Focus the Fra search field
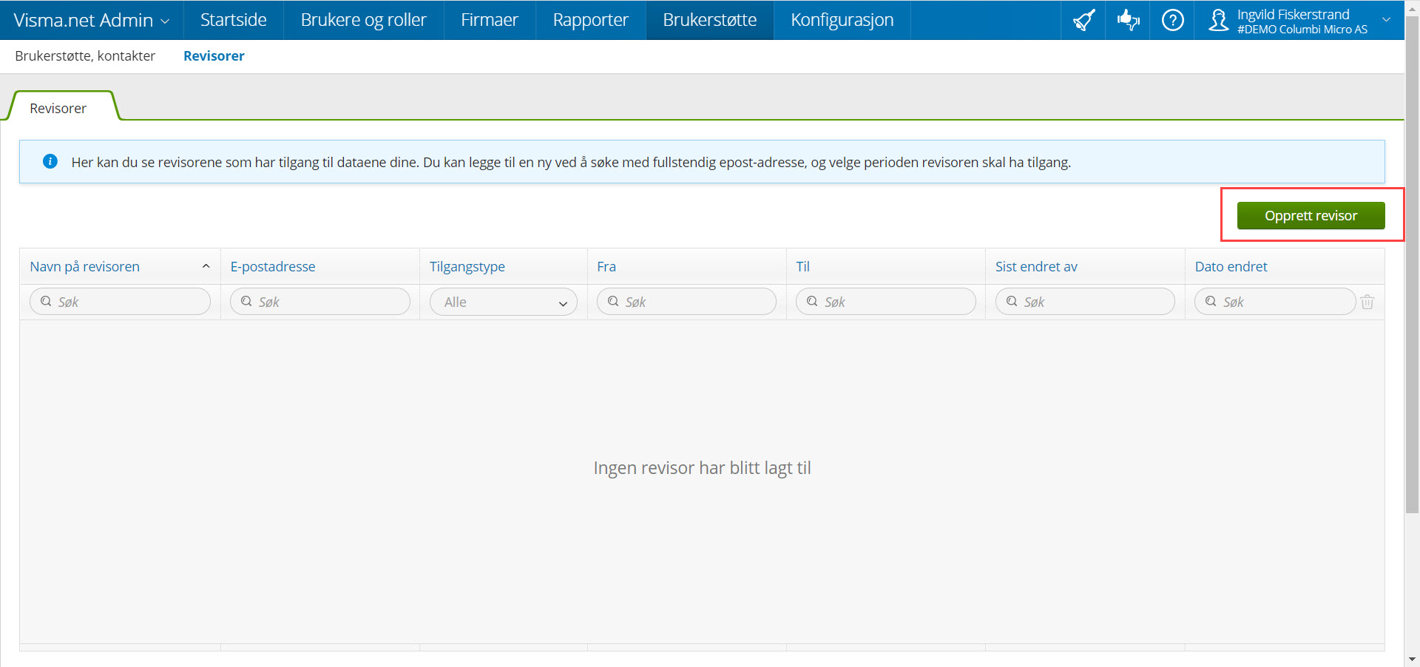The width and height of the screenshot is (1420, 667). tap(686, 302)
